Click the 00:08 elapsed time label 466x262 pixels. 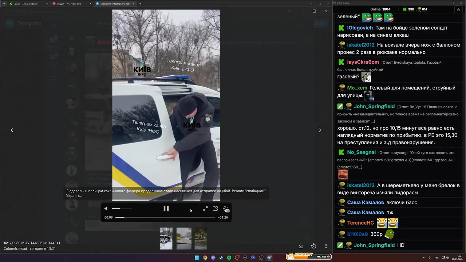108,217
